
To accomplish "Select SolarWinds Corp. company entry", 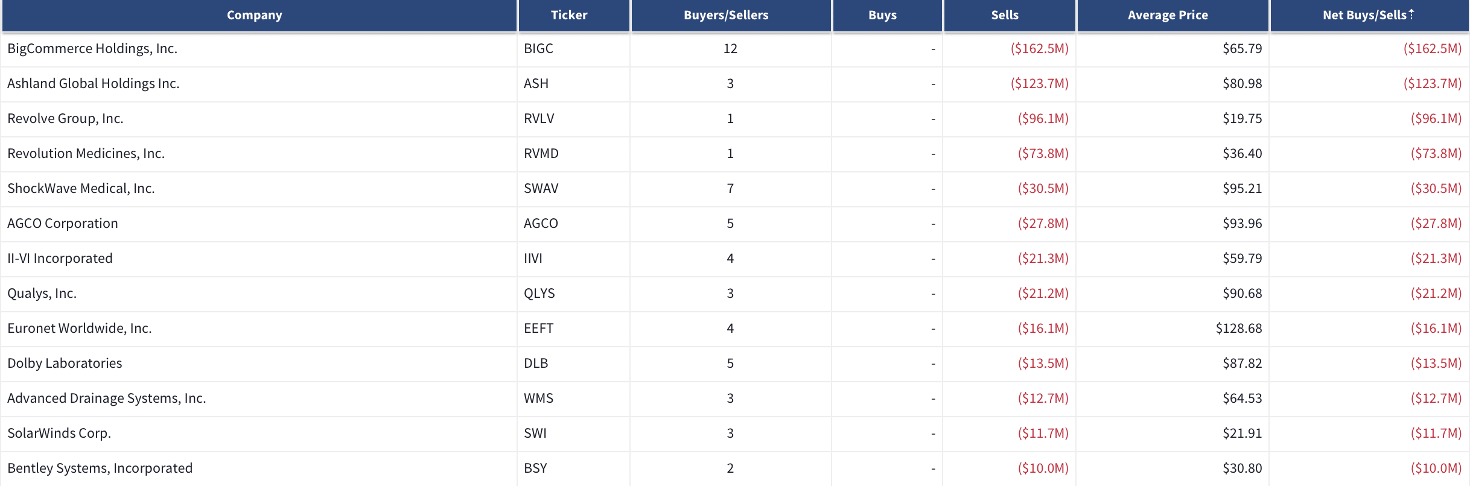I will (59, 434).
